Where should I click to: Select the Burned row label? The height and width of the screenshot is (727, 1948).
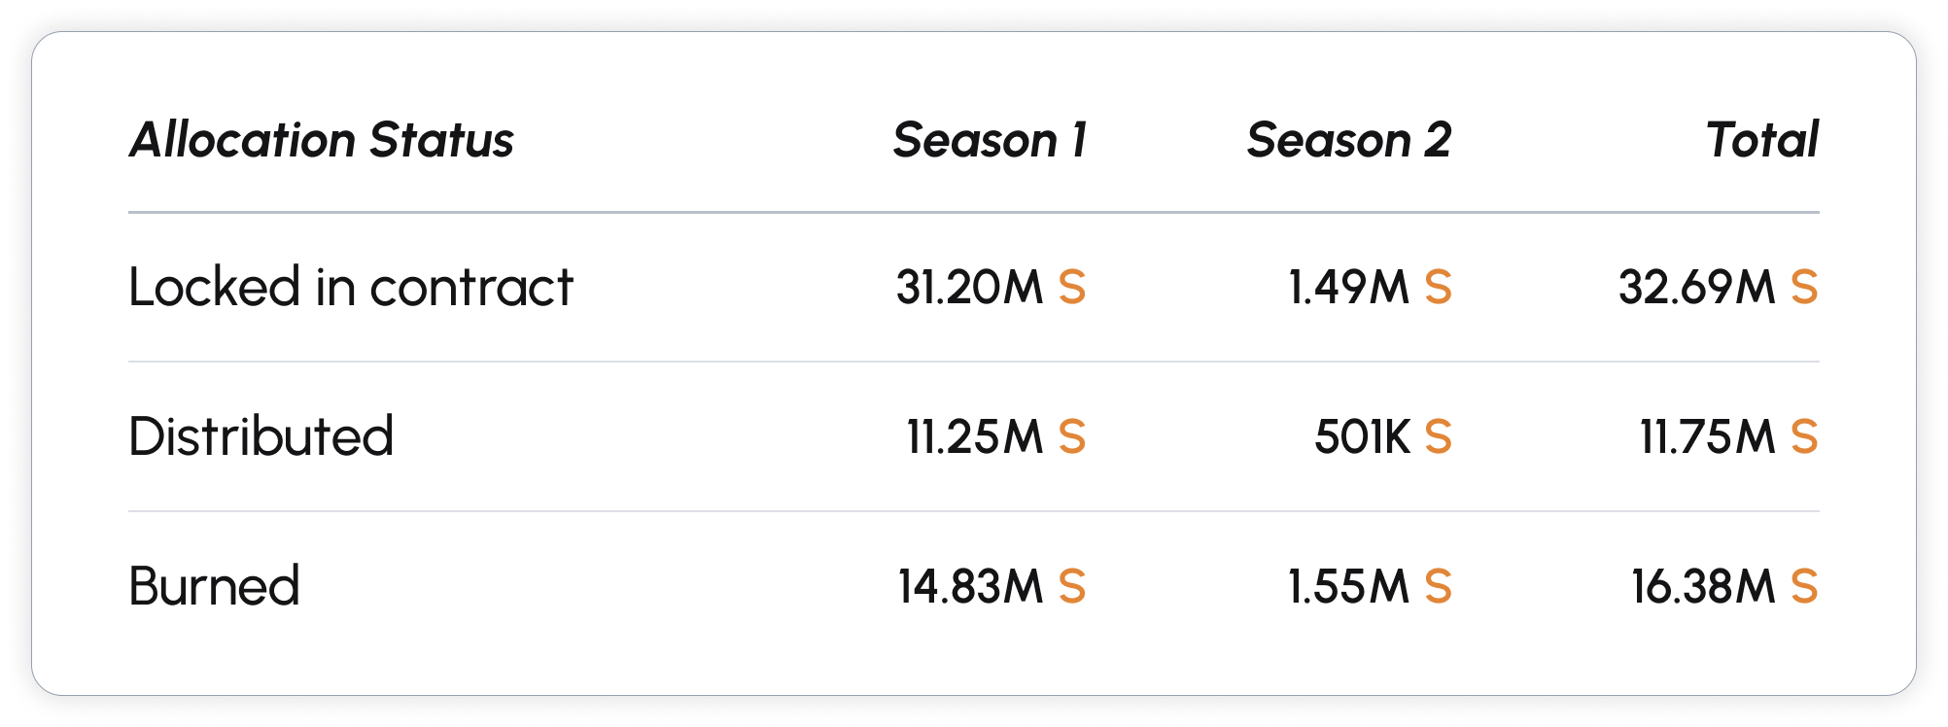tap(214, 586)
